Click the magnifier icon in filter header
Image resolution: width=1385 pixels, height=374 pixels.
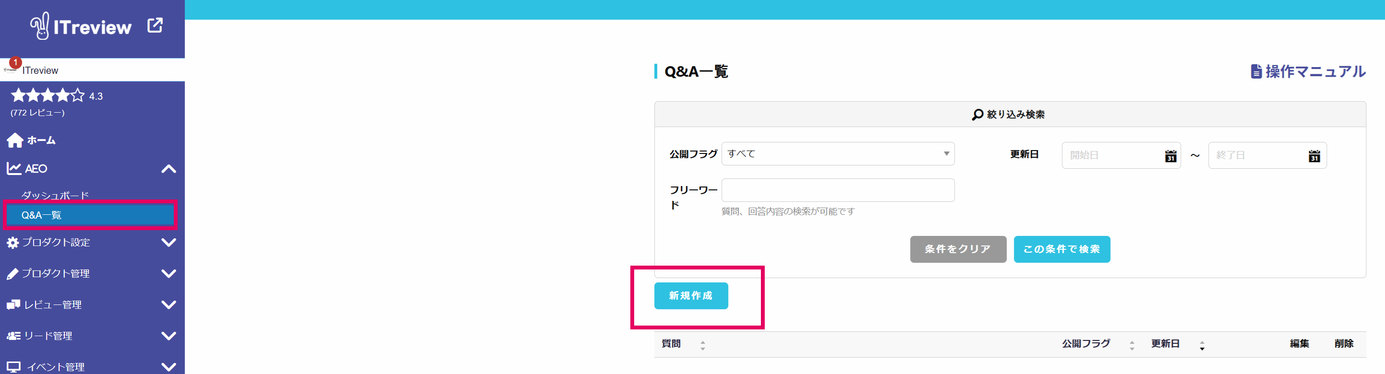click(x=977, y=115)
